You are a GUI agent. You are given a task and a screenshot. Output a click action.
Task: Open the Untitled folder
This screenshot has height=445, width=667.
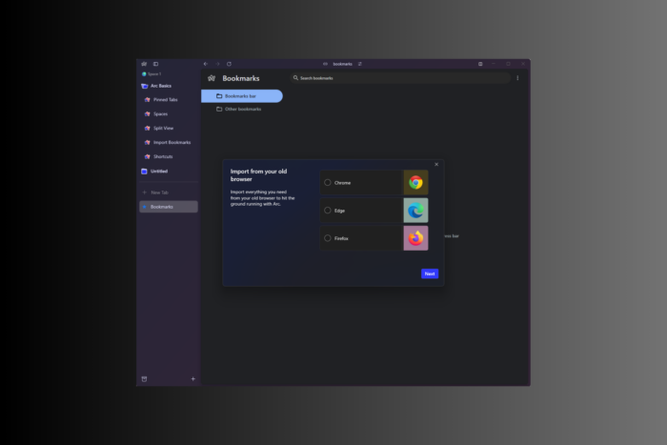coord(169,171)
